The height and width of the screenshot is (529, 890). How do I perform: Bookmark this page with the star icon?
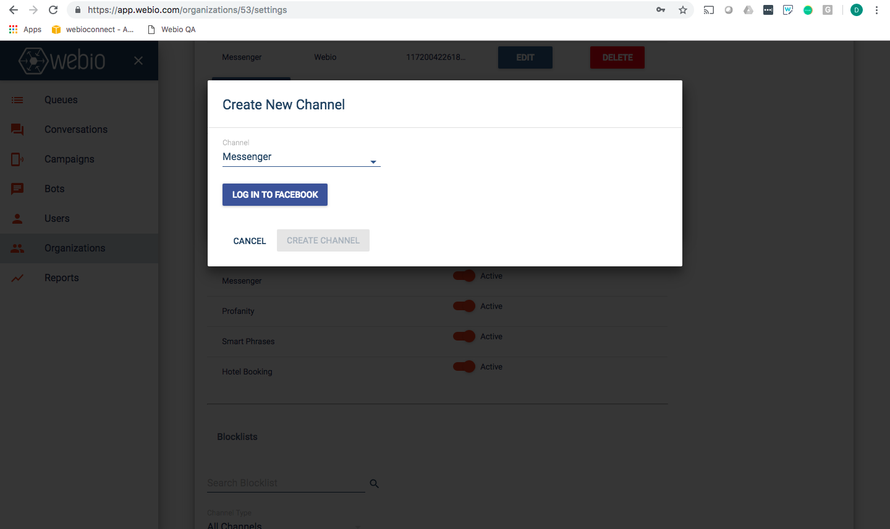[x=683, y=10]
